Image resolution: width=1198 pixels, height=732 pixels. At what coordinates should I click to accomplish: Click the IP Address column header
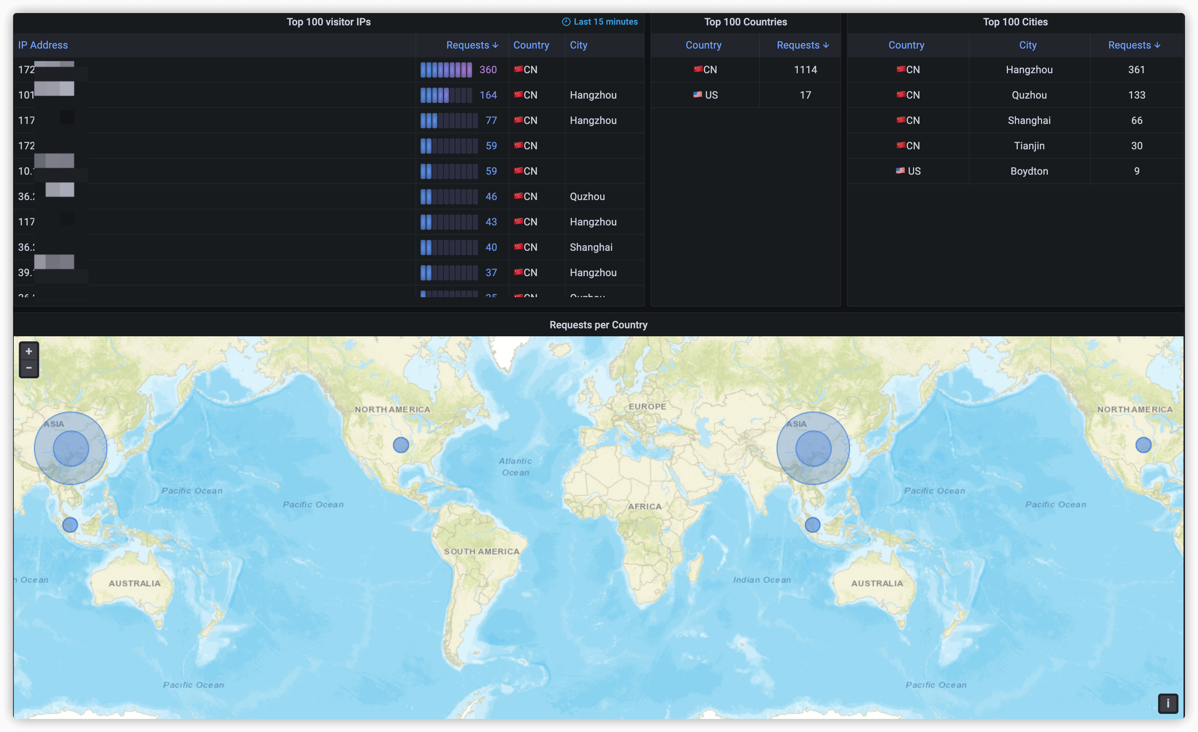tap(43, 45)
